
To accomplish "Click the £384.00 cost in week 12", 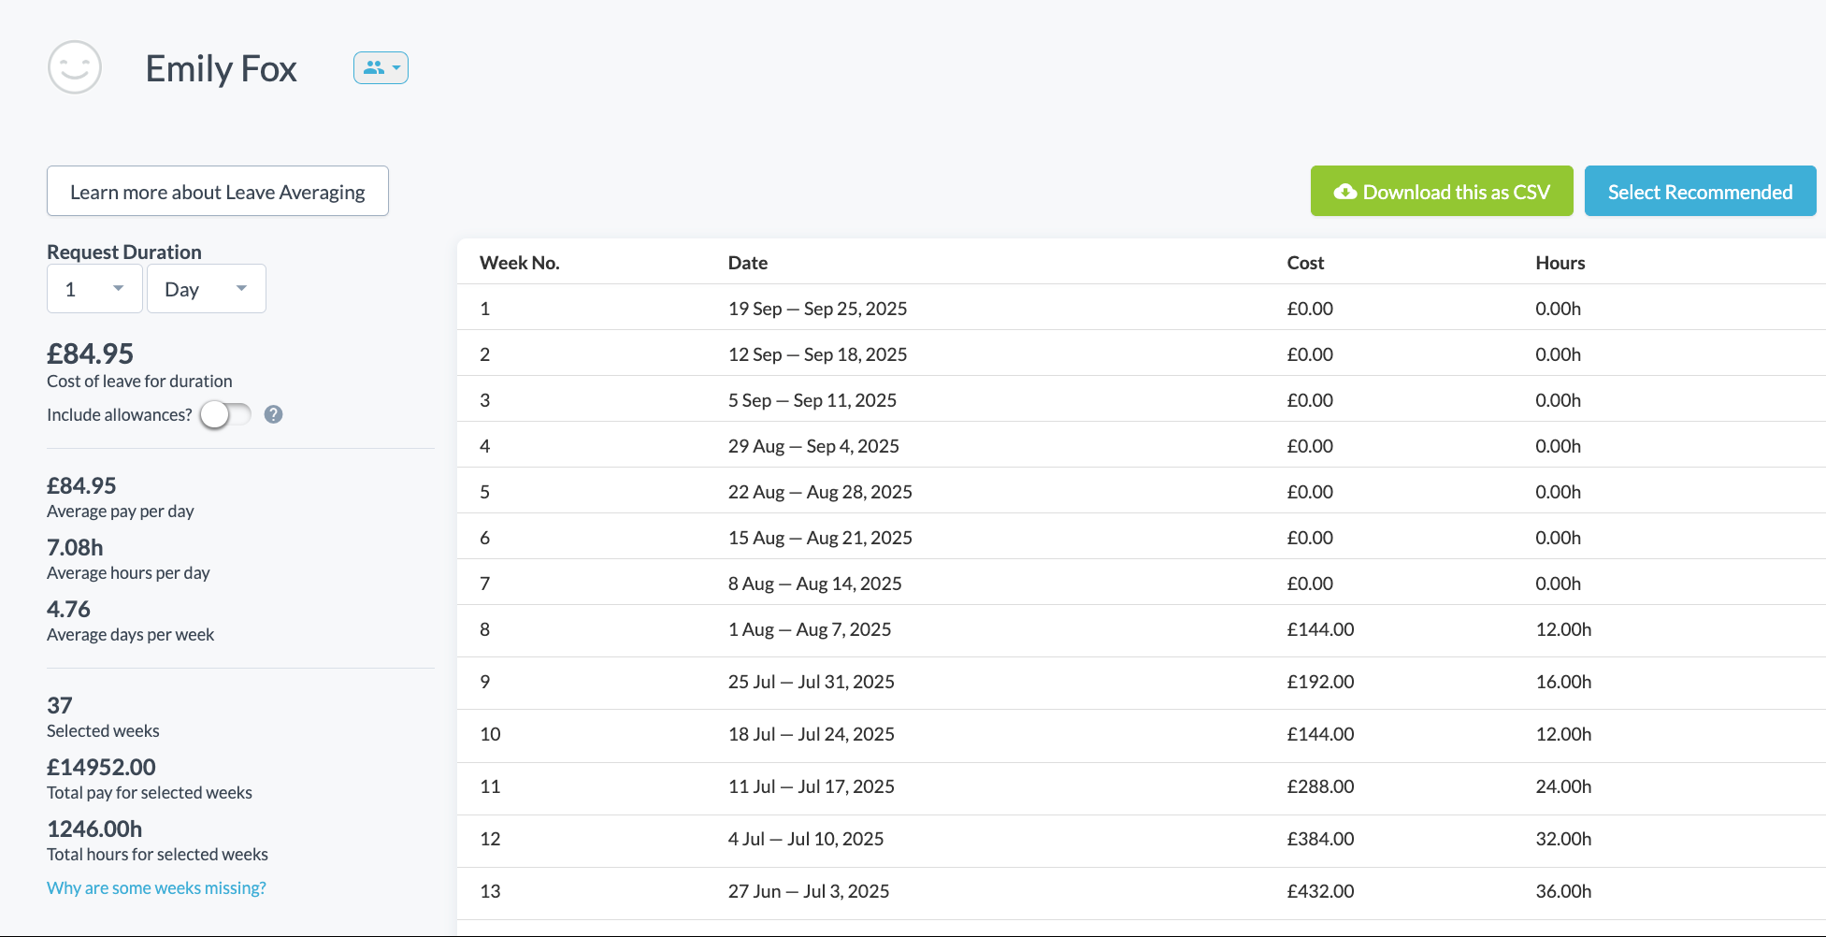I will (x=1320, y=839).
